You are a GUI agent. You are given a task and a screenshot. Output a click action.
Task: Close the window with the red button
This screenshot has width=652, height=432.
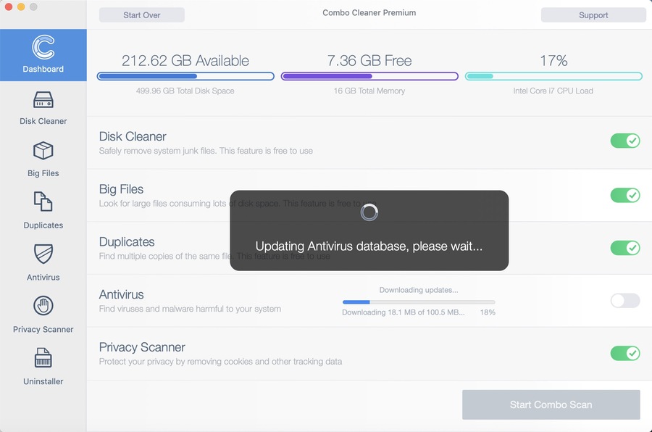point(8,7)
